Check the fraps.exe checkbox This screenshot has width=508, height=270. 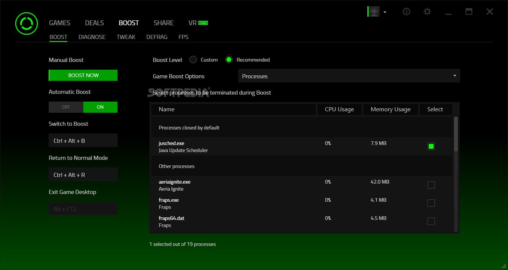point(431,203)
